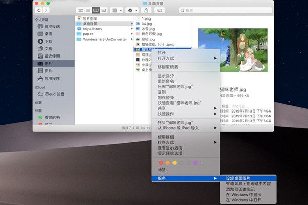Switch to column view in toolbar
The image size is (308, 205).
point(96,10)
